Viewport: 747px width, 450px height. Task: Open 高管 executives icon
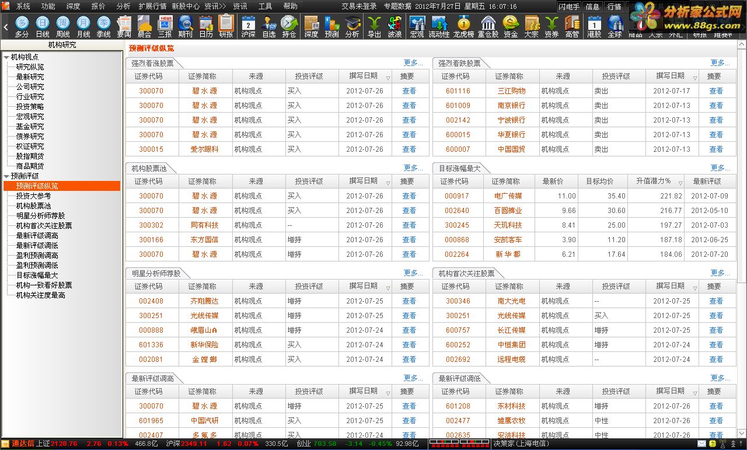(x=572, y=26)
